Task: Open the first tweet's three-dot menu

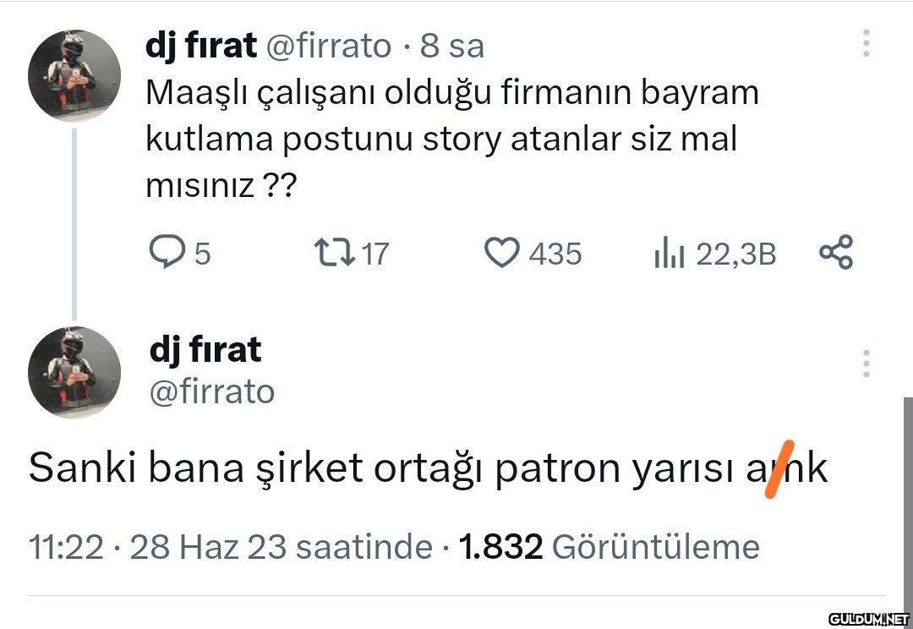Action: pyautogui.click(x=866, y=43)
